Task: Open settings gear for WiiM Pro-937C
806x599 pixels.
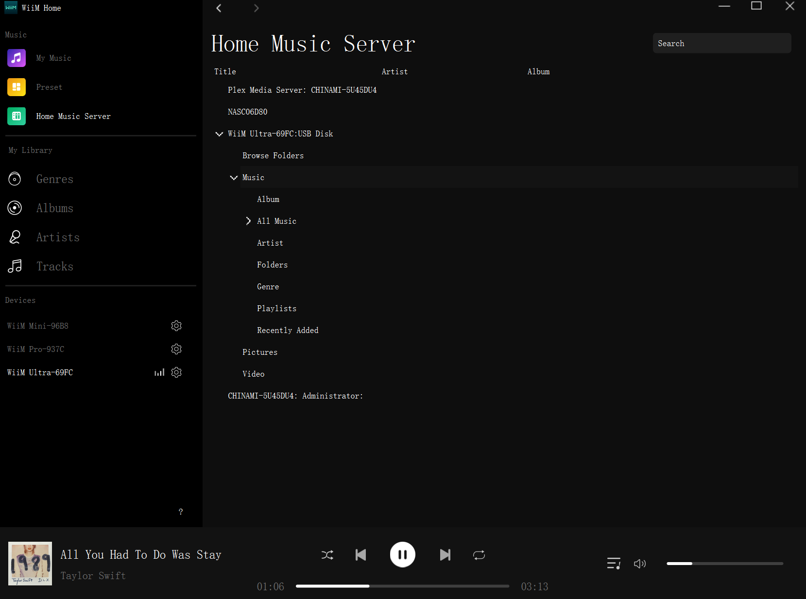Action: (176, 349)
